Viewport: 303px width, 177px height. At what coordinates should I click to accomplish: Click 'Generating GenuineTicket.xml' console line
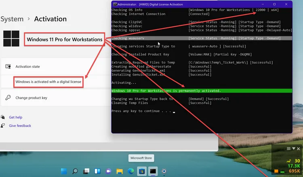tap(138, 71)
